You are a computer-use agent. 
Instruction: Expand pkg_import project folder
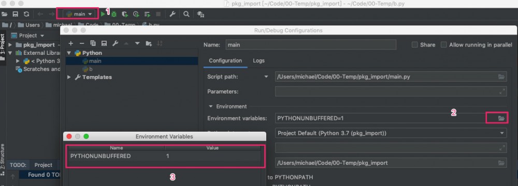pyautogui.click(x=10, y=44)
